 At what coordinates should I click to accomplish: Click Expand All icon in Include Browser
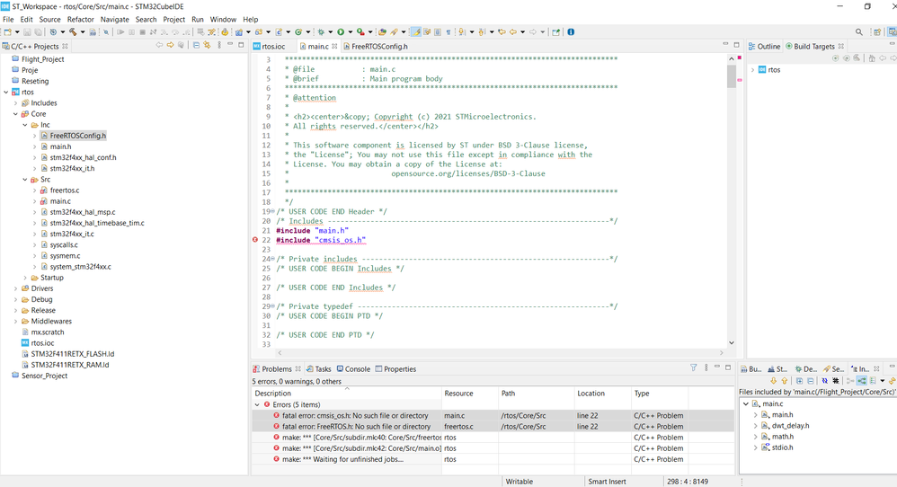(x=800, y=381)
